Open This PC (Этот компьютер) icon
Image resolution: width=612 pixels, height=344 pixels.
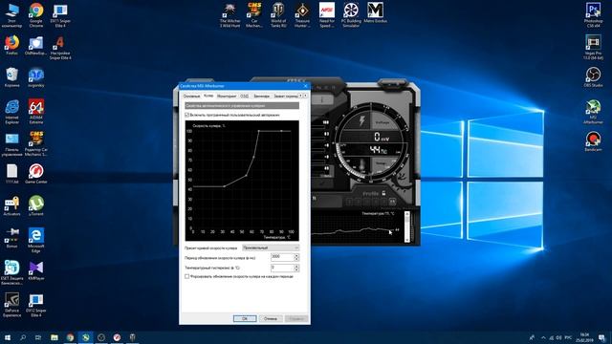11,15
